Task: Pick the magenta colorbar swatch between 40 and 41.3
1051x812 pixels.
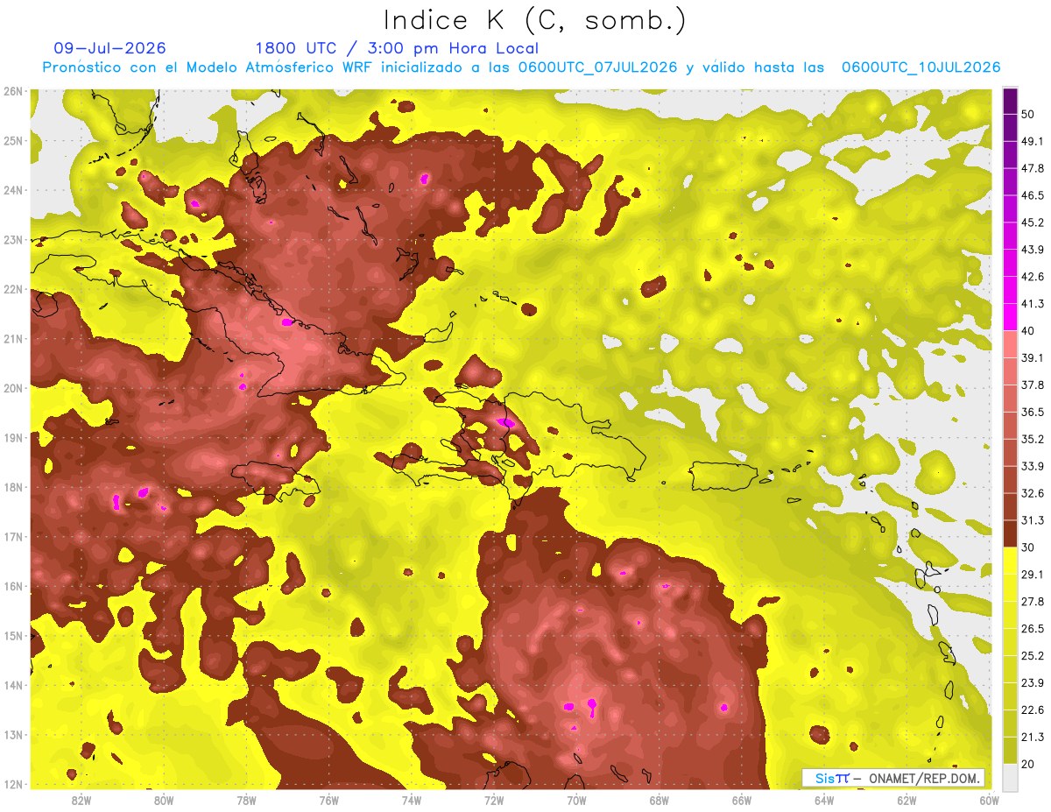Action: click(x=1010, y=317)
